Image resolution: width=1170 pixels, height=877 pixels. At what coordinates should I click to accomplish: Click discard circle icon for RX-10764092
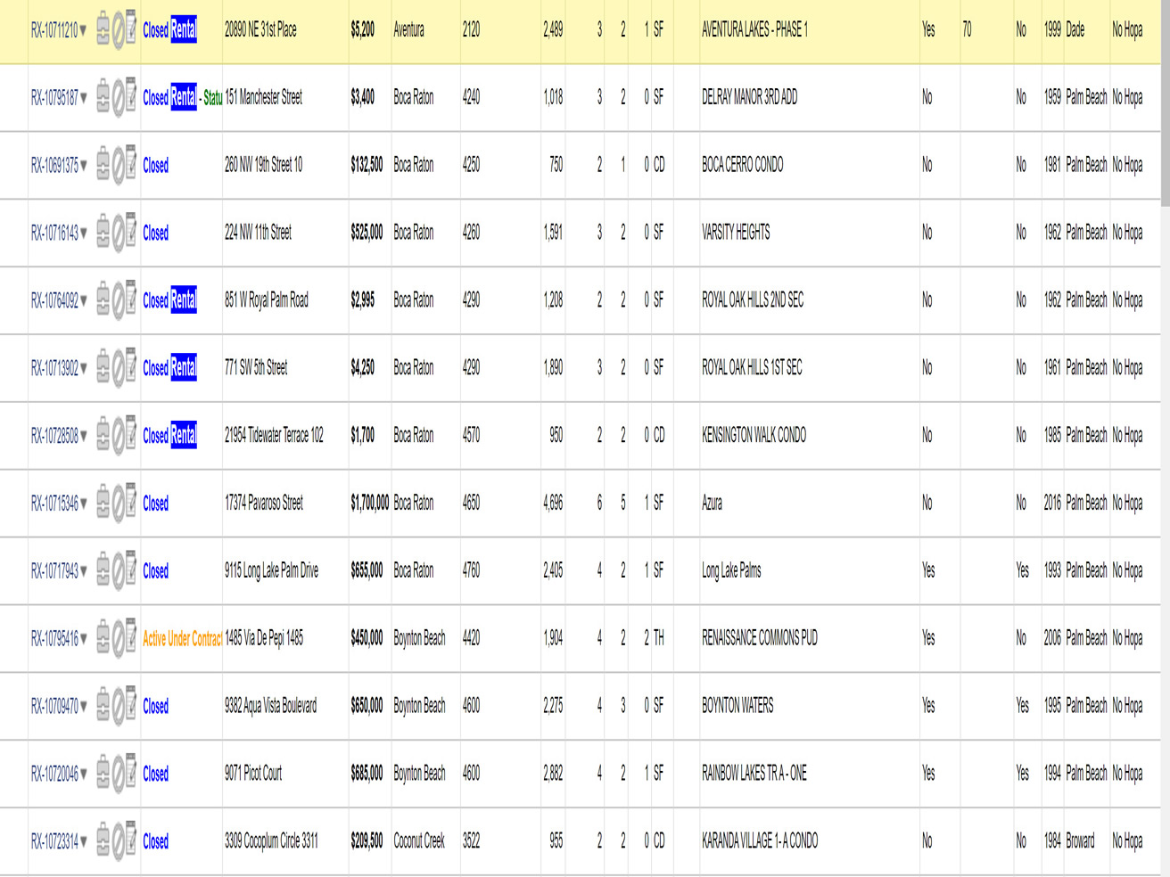118,300
